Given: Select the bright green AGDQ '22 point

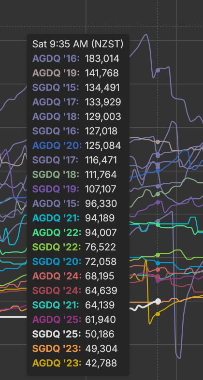Looking at the screenshot, I should click(x=158, y=224).
